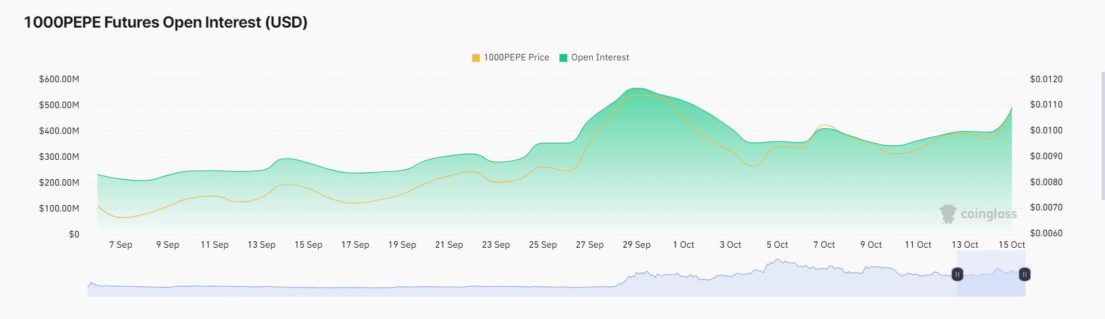Click the 7 Oct date label
1105x319 pixels.
point(824,245)
